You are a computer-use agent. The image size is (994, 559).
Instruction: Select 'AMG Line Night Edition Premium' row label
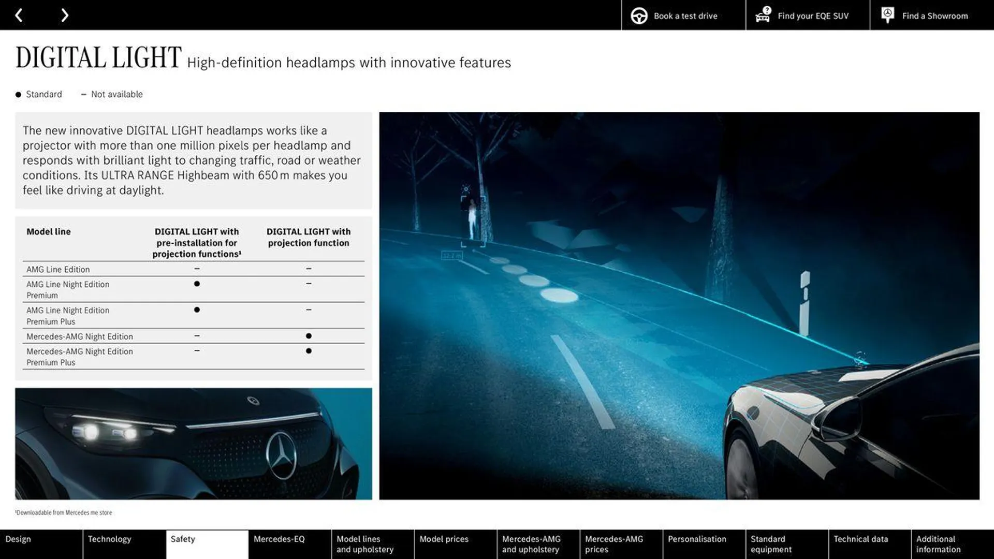click(x=68, y=289)
